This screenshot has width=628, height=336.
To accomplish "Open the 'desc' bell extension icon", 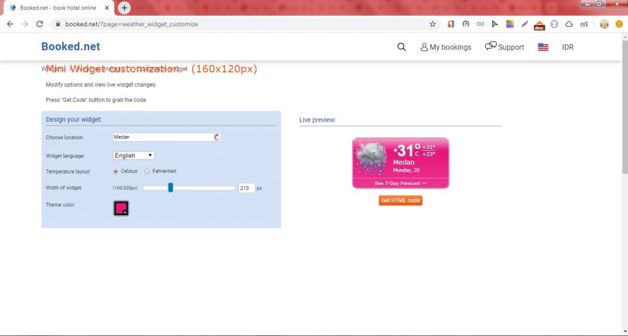I will point(540,25).
